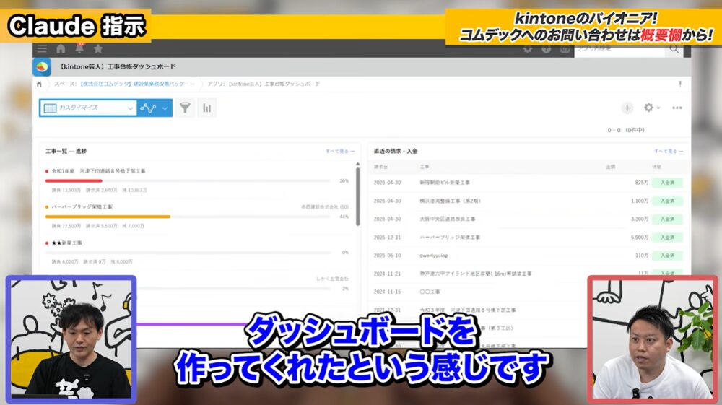The image size is (722, 405).
Task: Open breadcrumb アプリ: 【kintone芸人】工事台帳ダッシュボード
Action: [264, 84]
